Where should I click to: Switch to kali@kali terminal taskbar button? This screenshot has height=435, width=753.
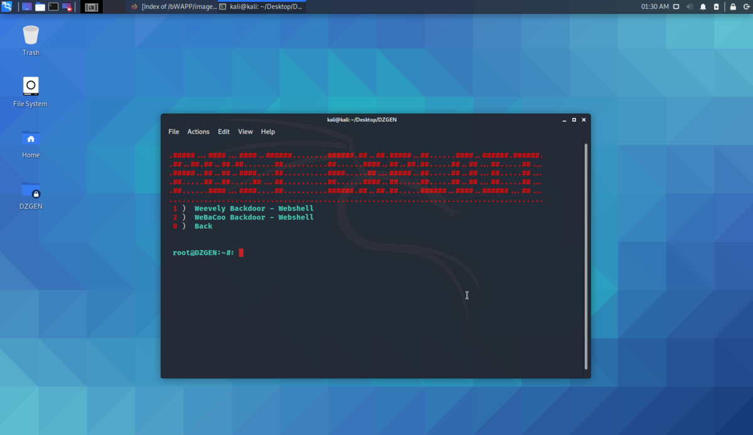click(x=261, y=7)
